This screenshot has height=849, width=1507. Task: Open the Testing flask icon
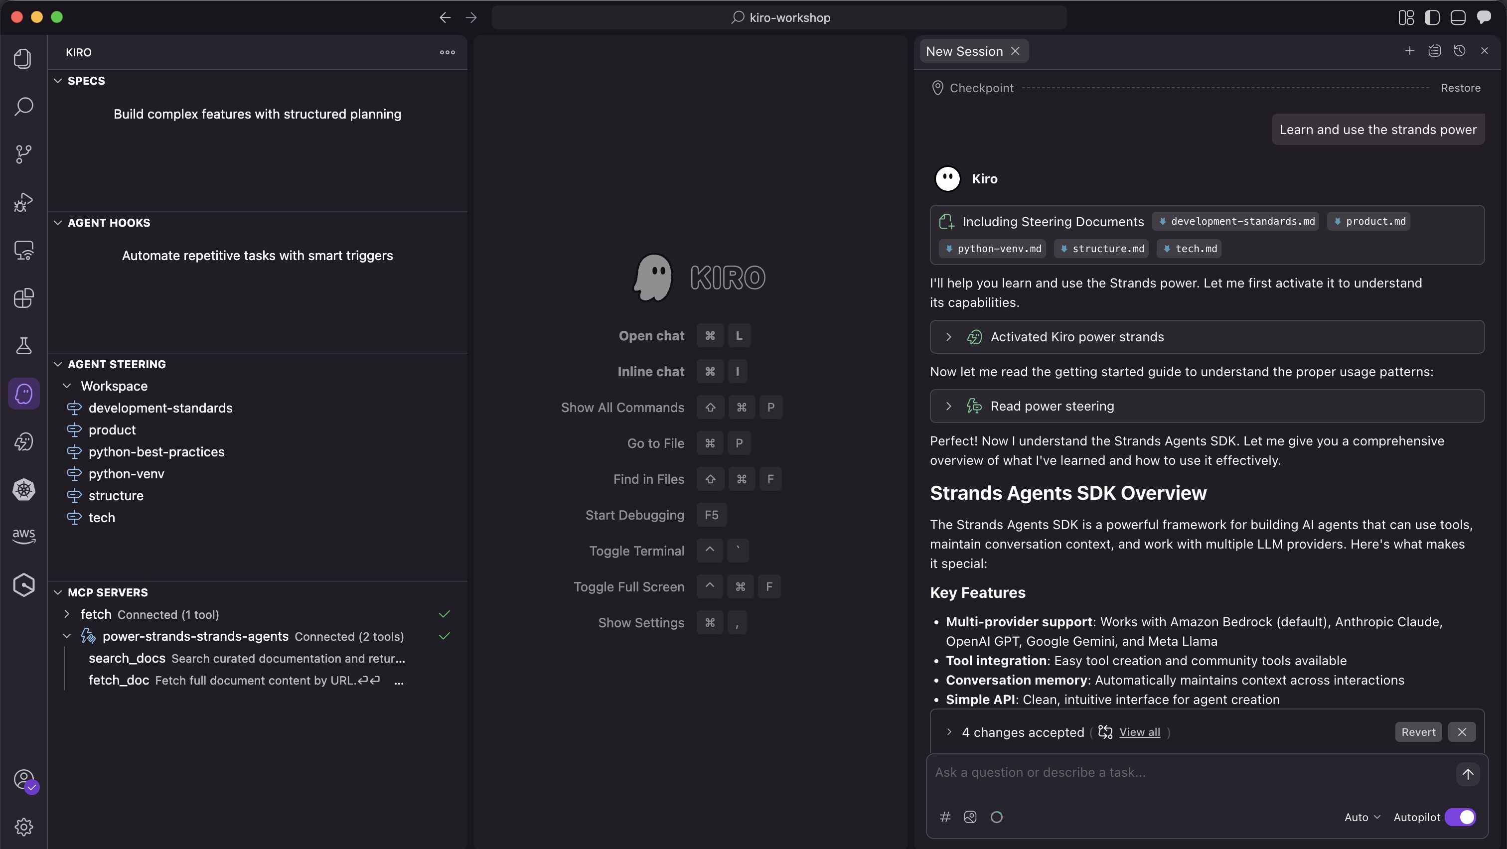tap(23, 346)
